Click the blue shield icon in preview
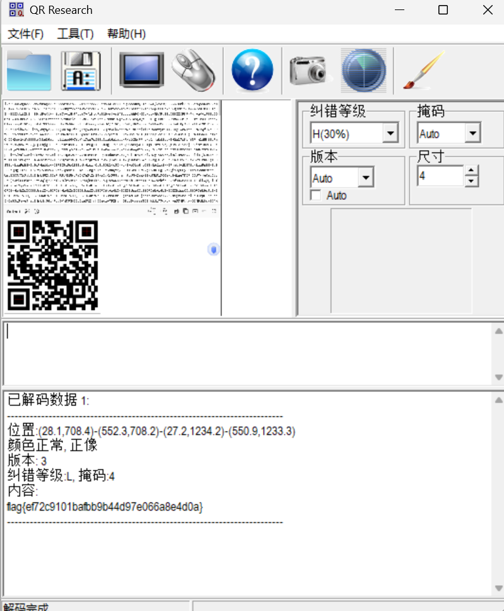Viewport: 504px width, 611px height. tap(213, 250)
